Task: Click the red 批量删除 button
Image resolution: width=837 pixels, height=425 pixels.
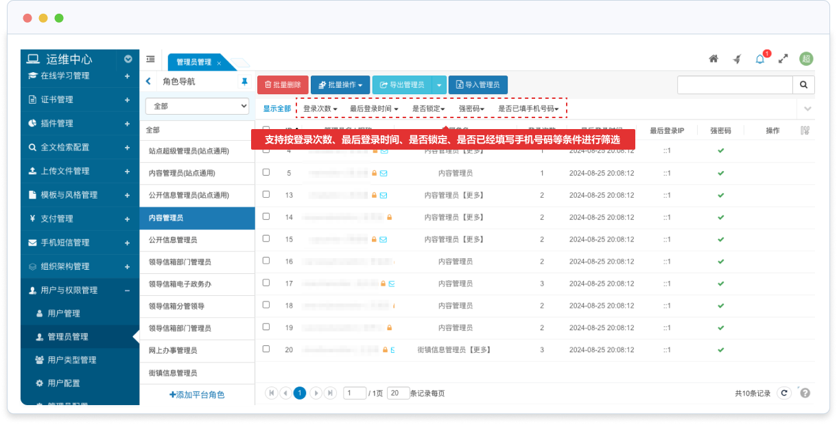Action: (283, 85)
